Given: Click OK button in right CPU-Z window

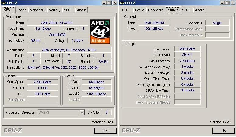Looking at the screenshot, I should point(224,131).
